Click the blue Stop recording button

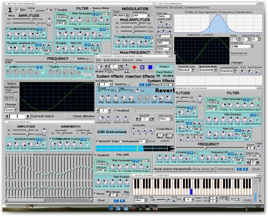click(150, 67)
